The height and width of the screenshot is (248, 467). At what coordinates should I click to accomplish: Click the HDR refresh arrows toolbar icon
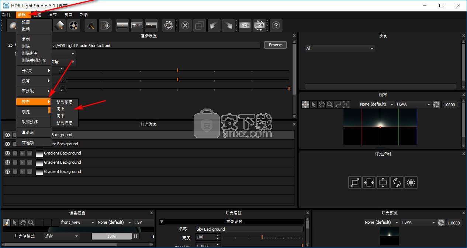(x=259, y=25)
